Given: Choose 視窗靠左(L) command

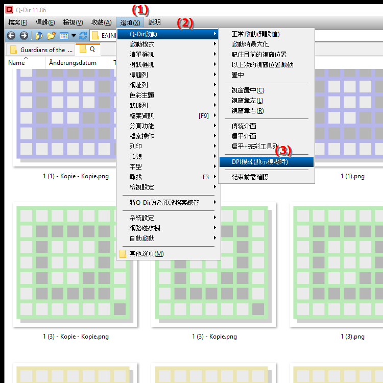Looking at the screenshot, I should (x=266, y=101).
